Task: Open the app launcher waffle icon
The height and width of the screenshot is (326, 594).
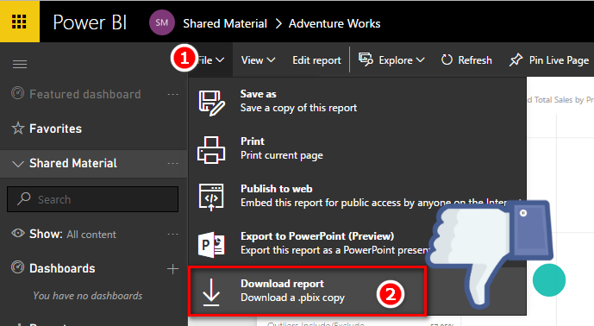Action: point(19,22)
